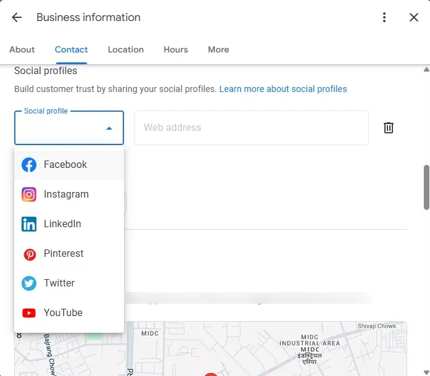Viewport: 430px width, 376px height.
Task: Choose Facebook from the social profile list
Action: (x=69, y=165)
